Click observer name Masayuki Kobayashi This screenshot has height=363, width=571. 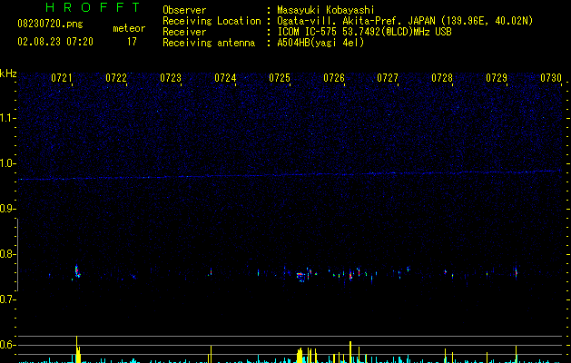click(x=326, y=10)
